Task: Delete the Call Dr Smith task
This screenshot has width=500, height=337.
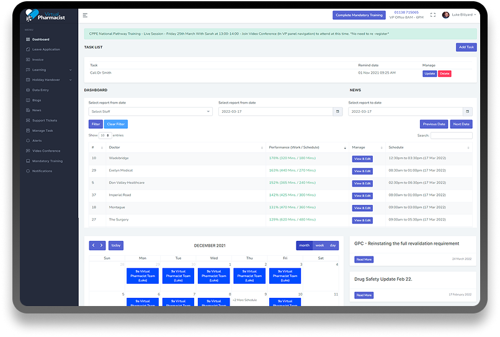Action: pos(445,74)
